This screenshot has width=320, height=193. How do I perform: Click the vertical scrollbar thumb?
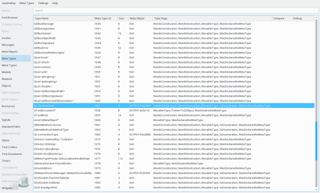coord(316,141)
